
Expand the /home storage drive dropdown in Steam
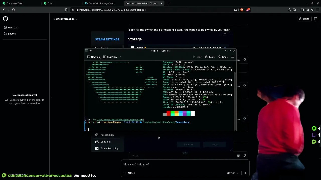[x=225, y=48]
